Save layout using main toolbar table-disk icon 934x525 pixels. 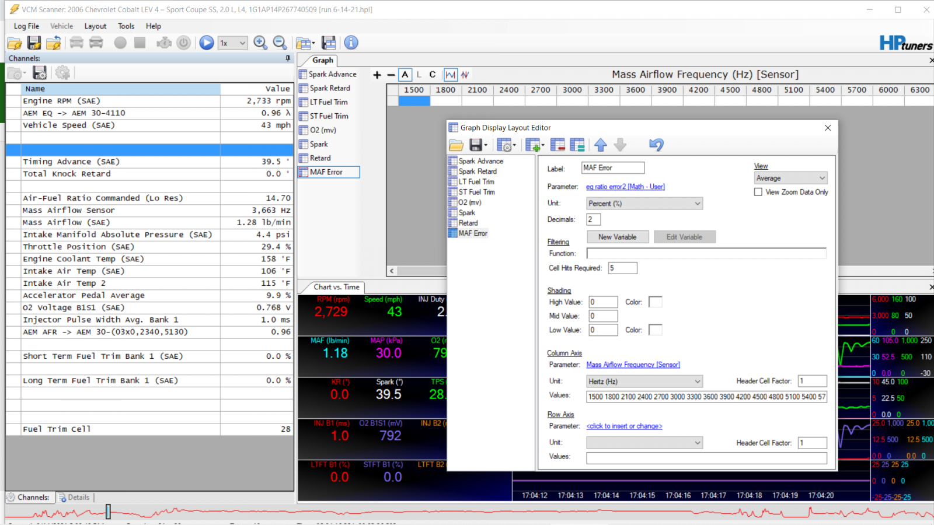point(329,43)
